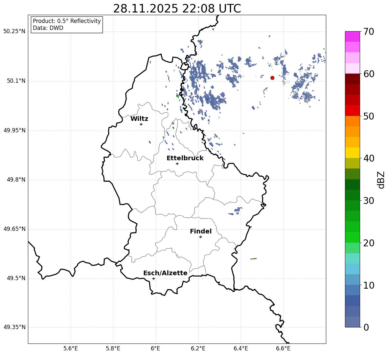The image size is (389, 355).
Task: Click the bright green 20 dBZ colorbar band
Action: pos(353,237)
